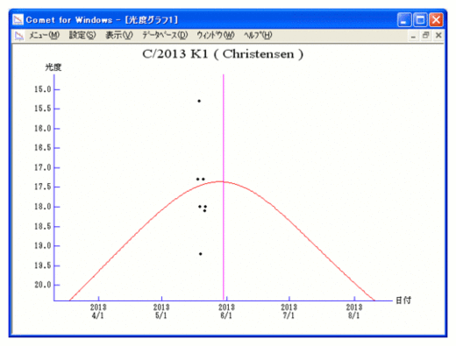Click the 16.0 magnitude tick label

pos(43,129)
